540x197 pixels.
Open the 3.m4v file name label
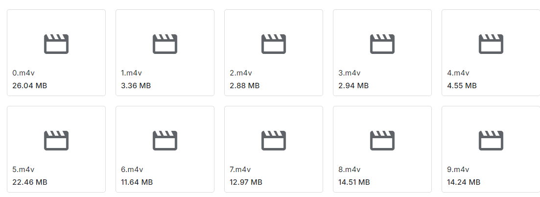click(350, 73)
